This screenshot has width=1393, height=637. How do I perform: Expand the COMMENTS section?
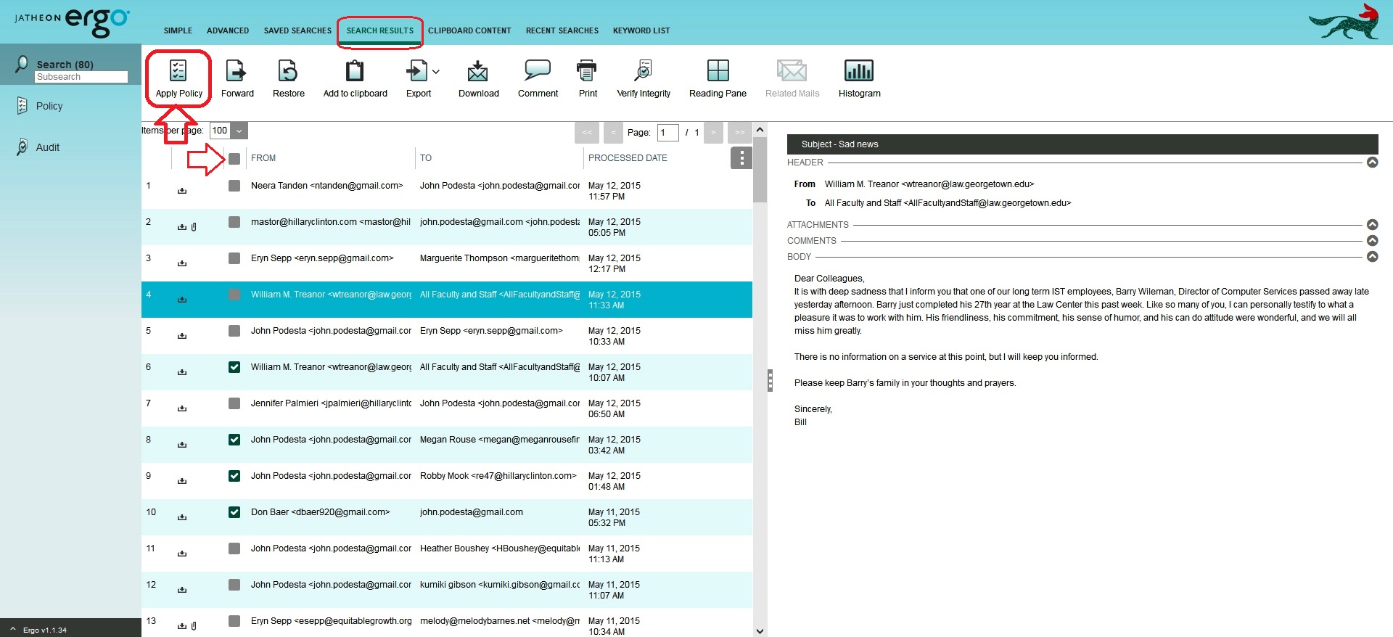tap(1372, 241)
